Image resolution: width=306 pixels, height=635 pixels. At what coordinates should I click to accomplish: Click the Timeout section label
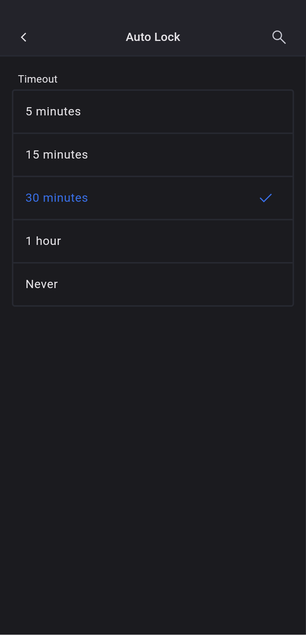[x=38, y=79]
